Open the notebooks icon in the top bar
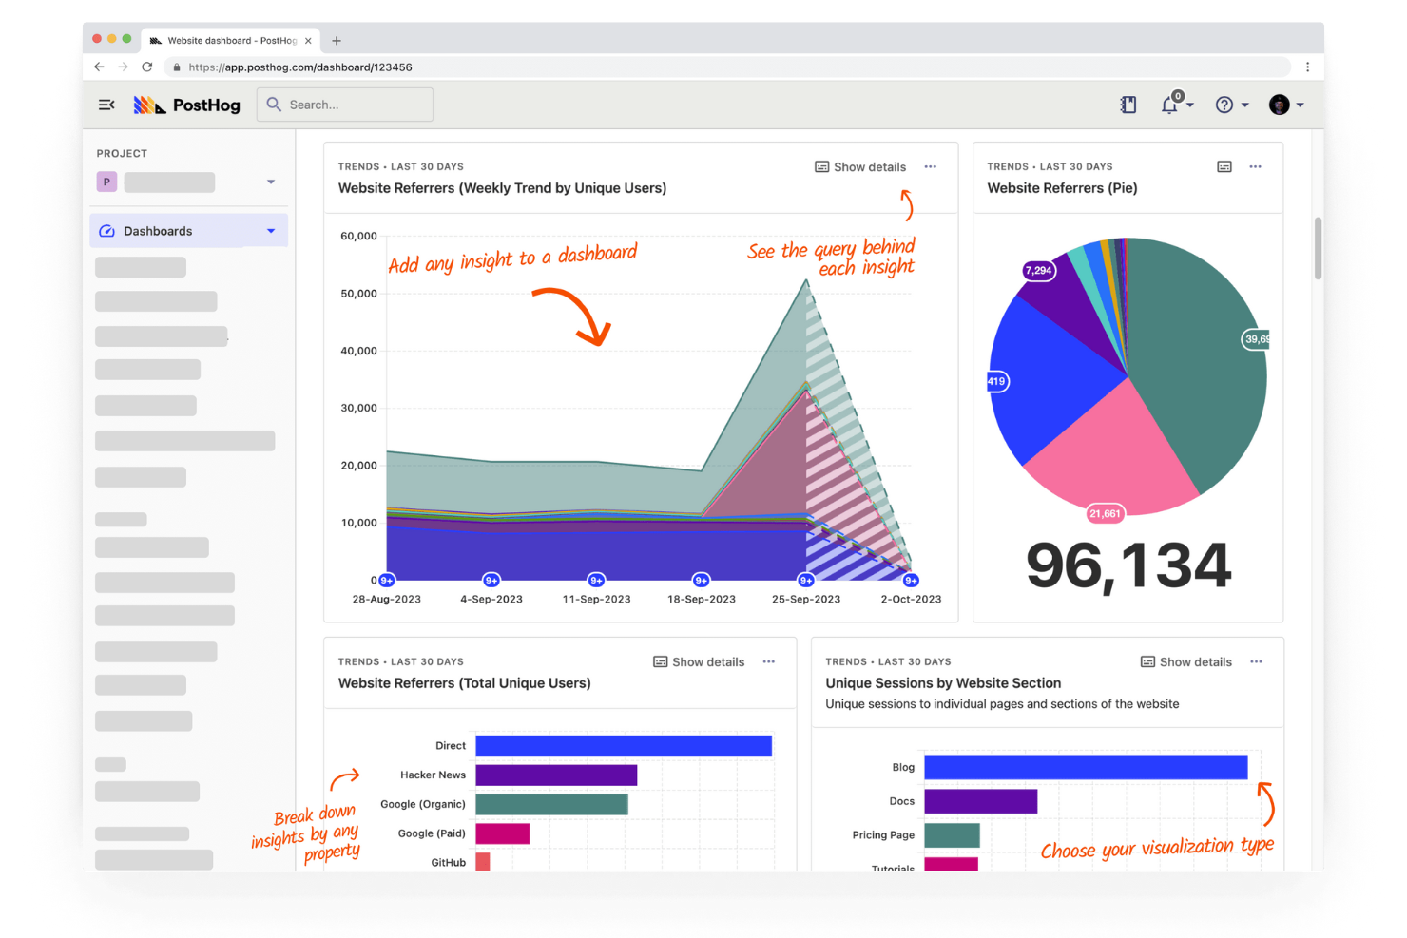 [1128, 105]
